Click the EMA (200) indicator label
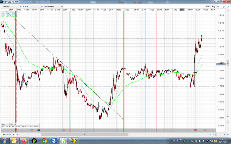The image size is (231, 144). pos(10,16)
